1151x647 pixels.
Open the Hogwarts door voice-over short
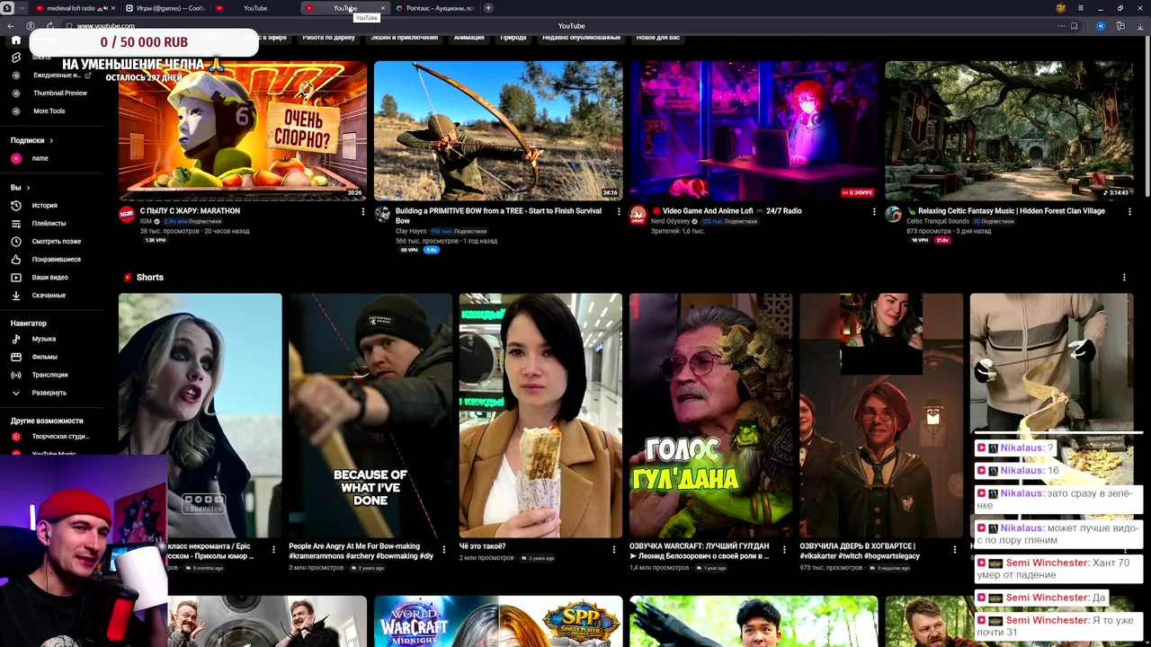[x=881, y=415]
